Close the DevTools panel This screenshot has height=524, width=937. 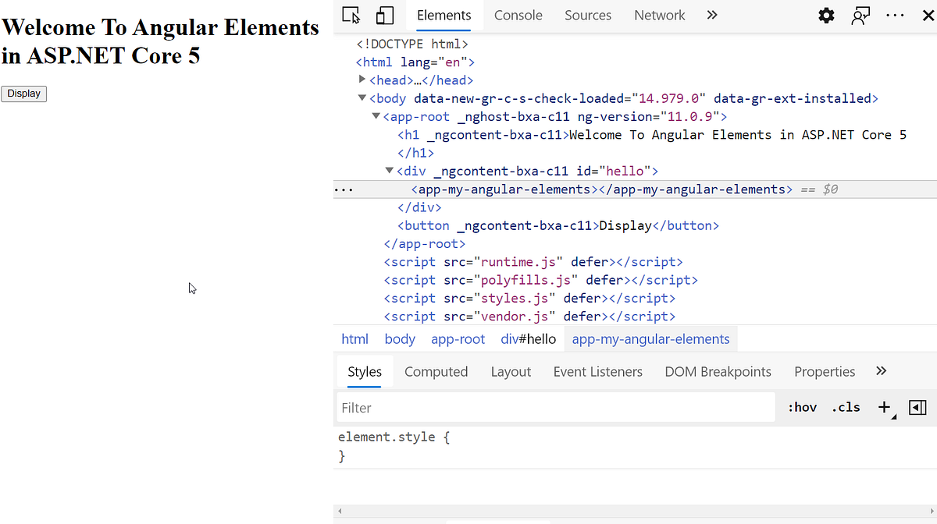[x=926, y=15]
